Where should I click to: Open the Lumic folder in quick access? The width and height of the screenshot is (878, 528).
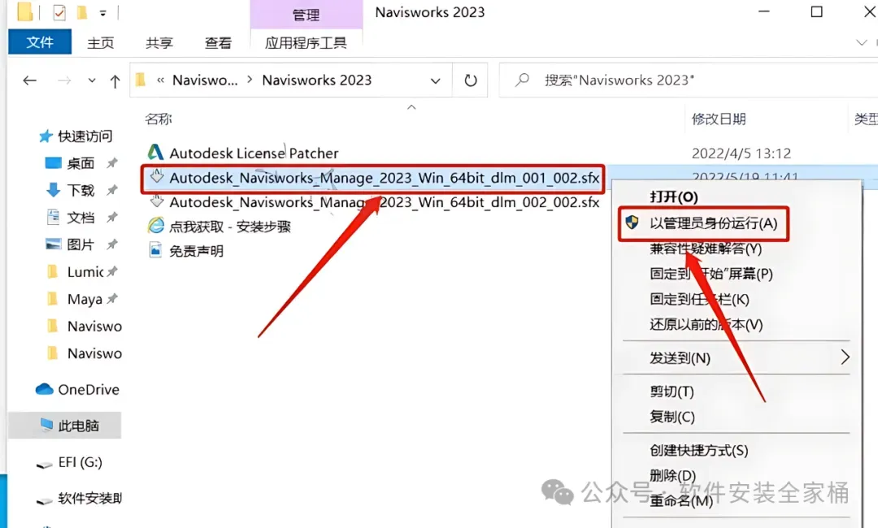coord(85,272)
